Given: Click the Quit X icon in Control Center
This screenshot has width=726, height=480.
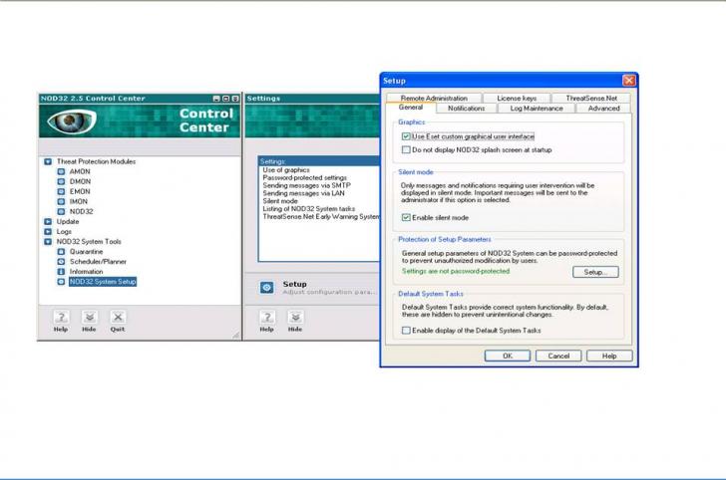Looking at the screenshot, I should tap(118, 318).
